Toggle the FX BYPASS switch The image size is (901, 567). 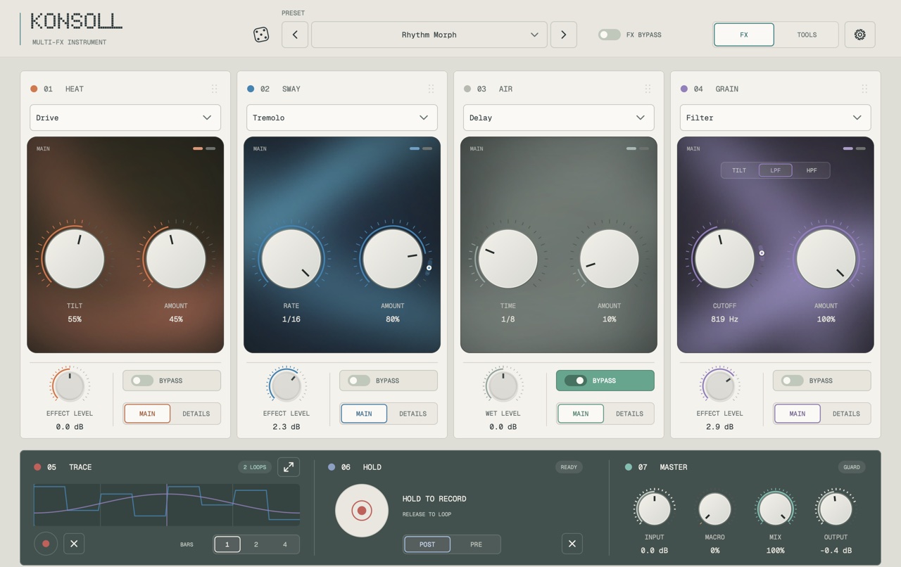610,34
